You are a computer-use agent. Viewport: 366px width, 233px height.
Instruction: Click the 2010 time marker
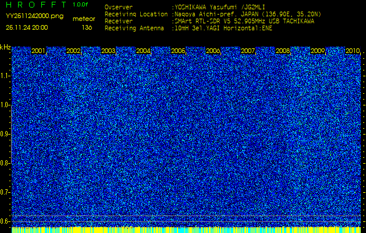pos(353,51)
